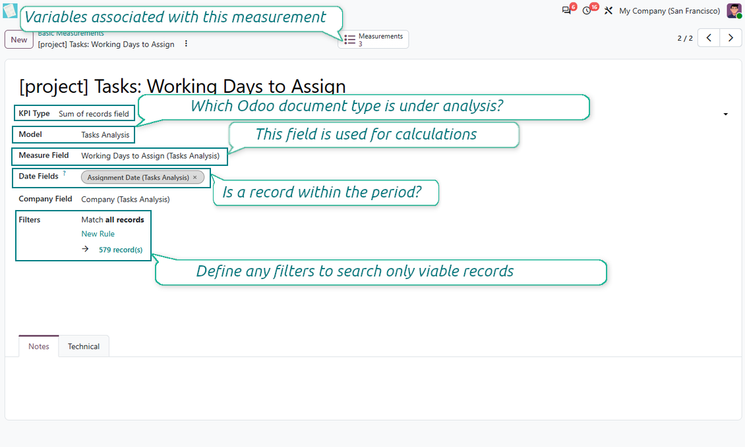Open the user avatar menu
This screenshot has width=745, height=447.
click(x=734, y=11)
